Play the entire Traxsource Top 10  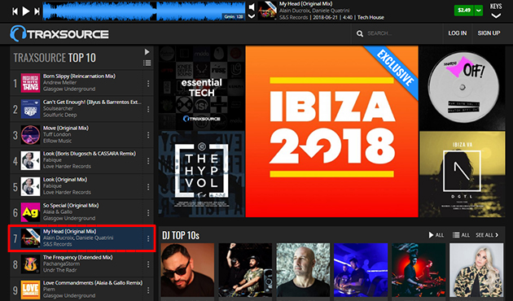(x=147, y=52)
